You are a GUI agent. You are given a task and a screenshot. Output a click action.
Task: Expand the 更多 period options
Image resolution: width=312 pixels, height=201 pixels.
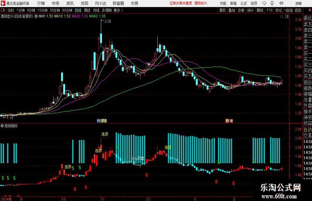pos(118,10)
